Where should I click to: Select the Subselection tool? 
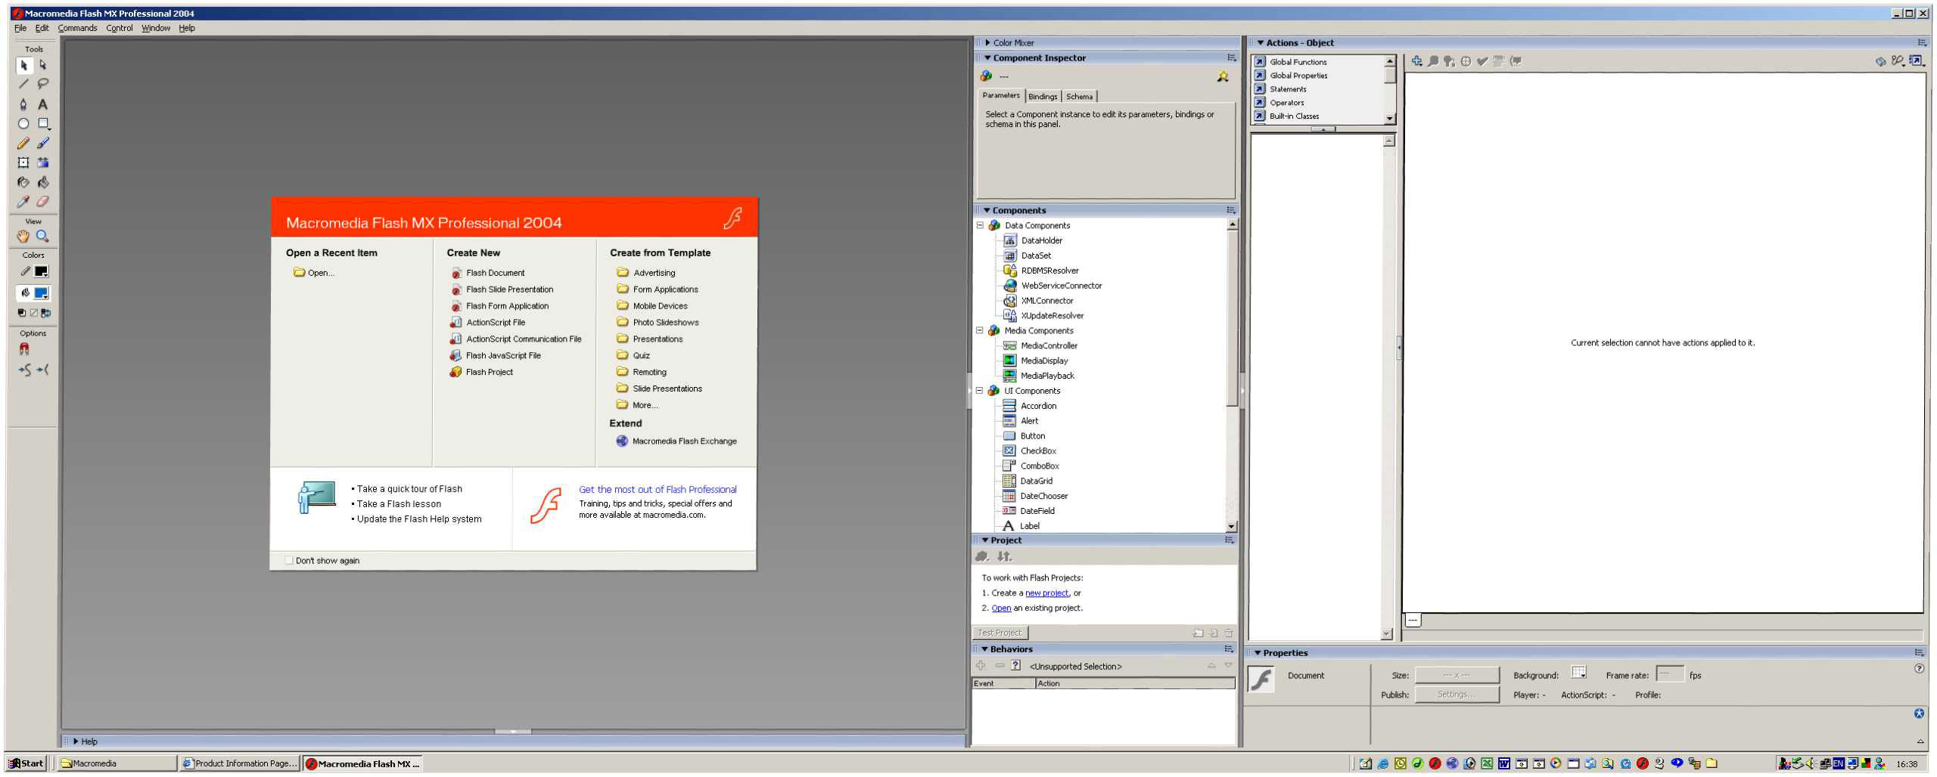tap(43, 66)
